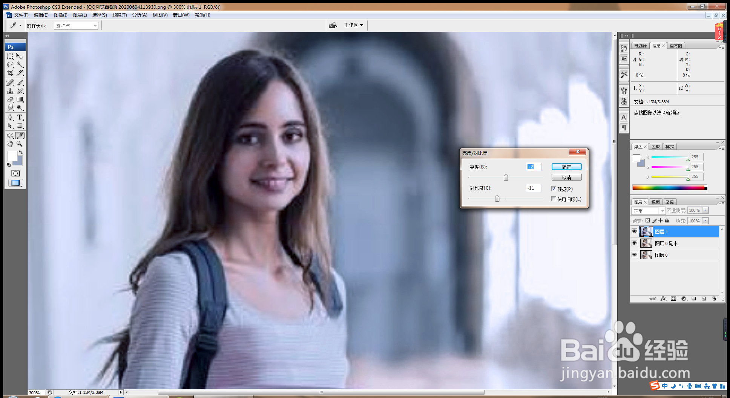Select the Zoom tool
This screenshot has height=398, width=730.
click(20, 144)
